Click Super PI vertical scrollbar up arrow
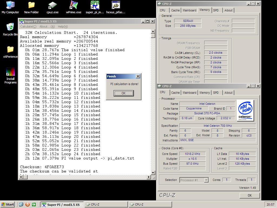 point(153,31)
